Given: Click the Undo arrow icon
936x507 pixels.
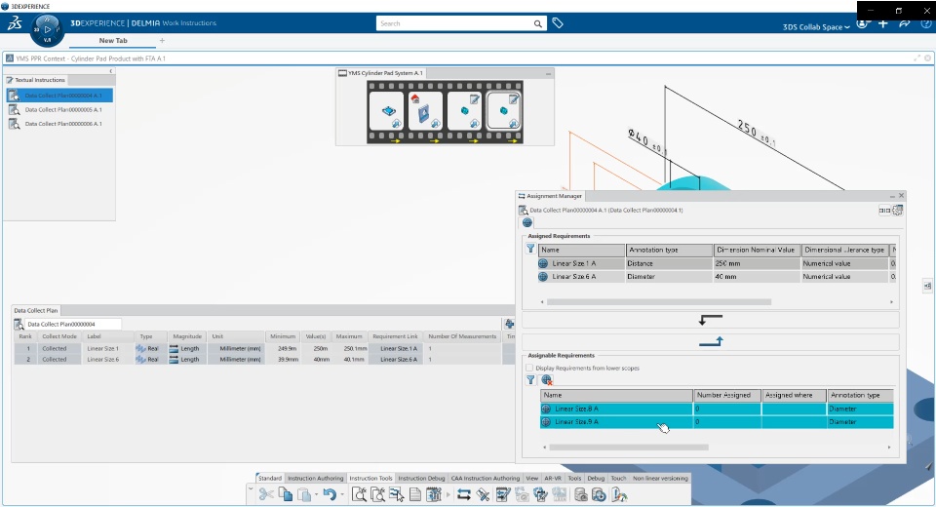Looking at the screenshot, I should [330, 494].
